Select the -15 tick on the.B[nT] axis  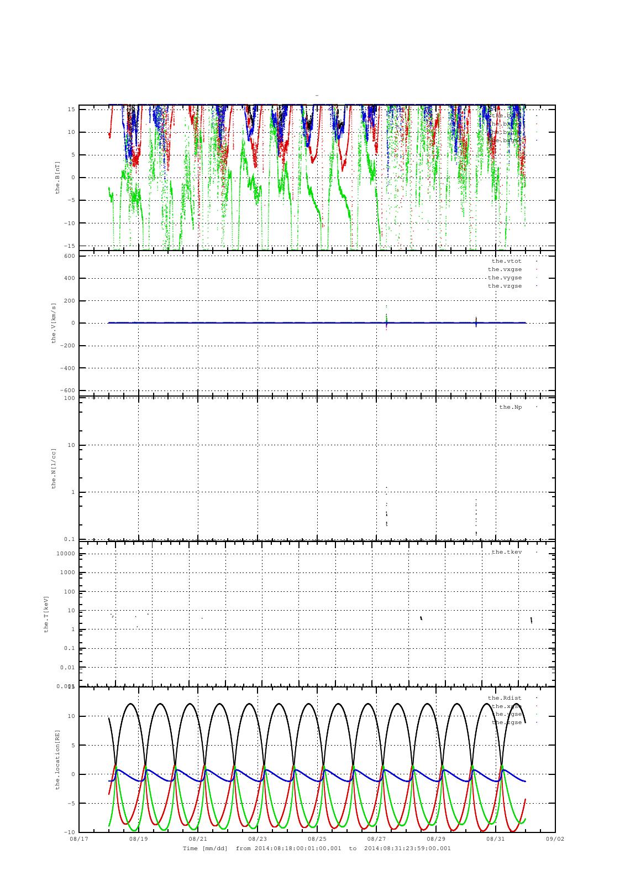(70, 246)
